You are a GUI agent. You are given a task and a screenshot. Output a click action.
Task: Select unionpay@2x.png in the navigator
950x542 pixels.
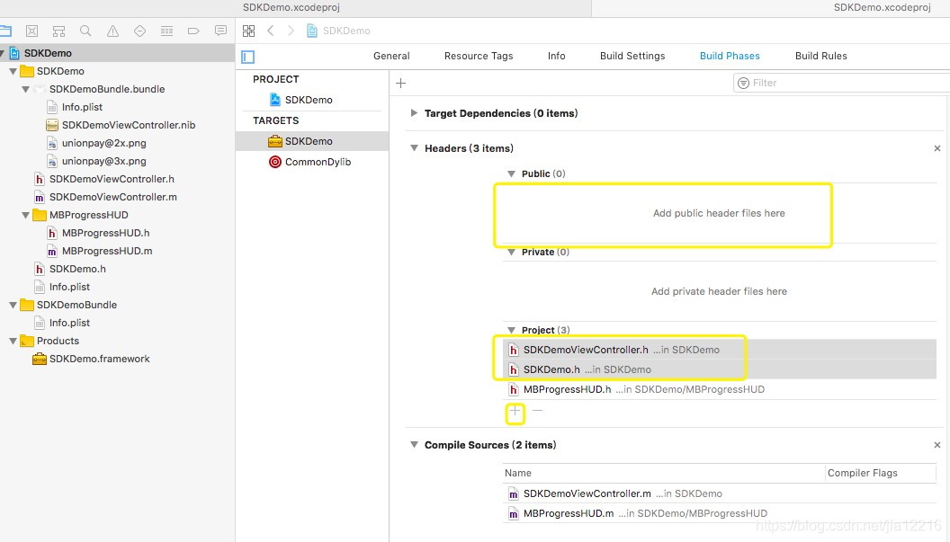[103, 143]
